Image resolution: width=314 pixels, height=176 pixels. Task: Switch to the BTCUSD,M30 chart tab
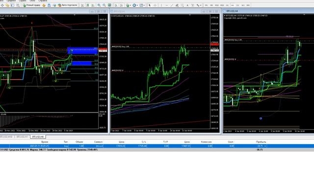[x=6, y=137]
